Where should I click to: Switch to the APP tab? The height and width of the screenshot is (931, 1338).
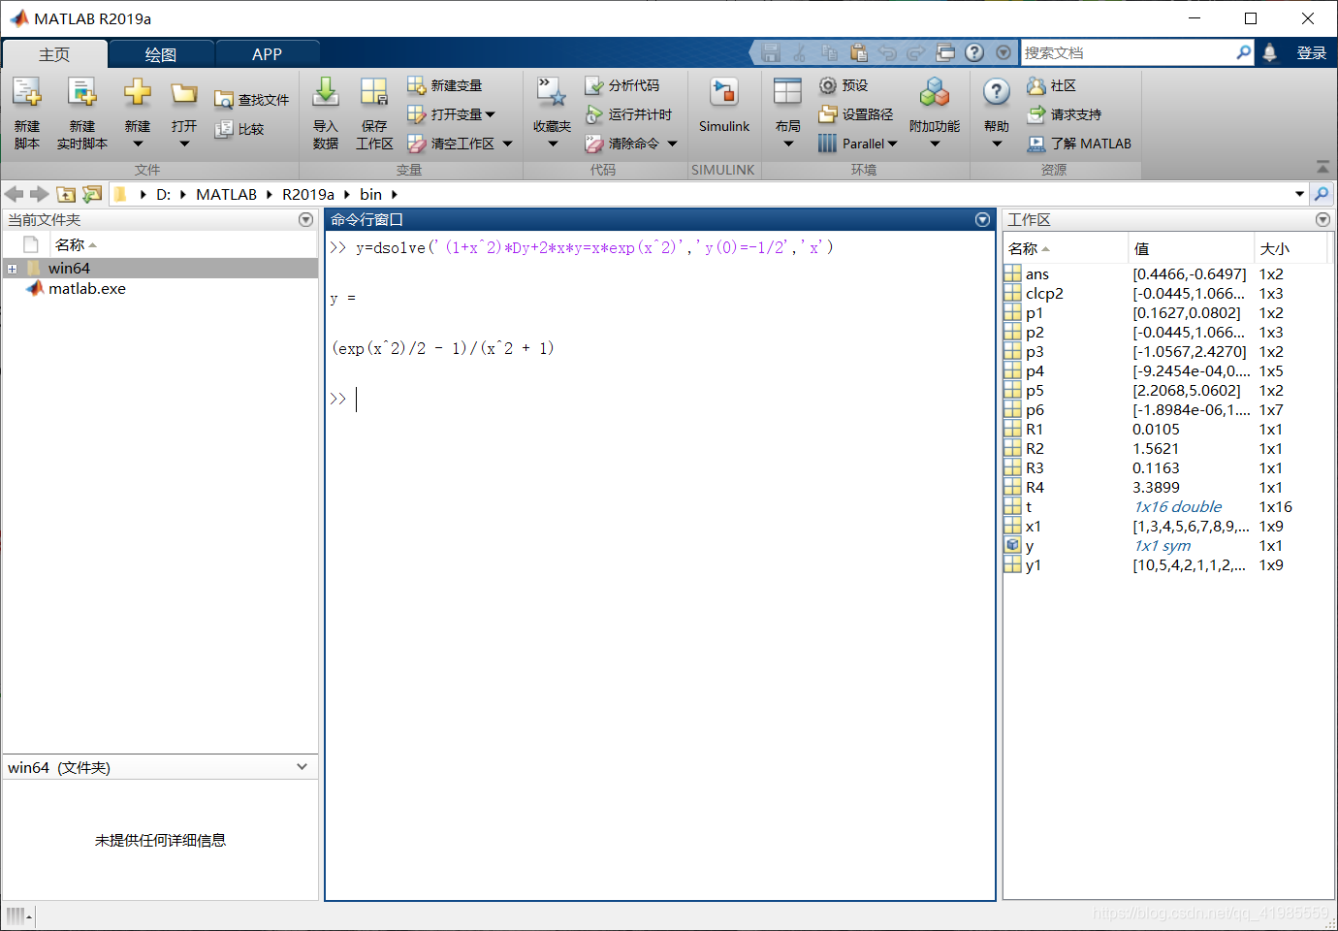(267, 54)
